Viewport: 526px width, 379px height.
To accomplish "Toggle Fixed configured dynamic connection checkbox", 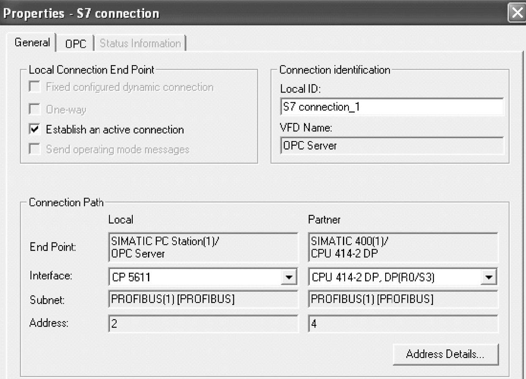I will click(x=35, y=87).
